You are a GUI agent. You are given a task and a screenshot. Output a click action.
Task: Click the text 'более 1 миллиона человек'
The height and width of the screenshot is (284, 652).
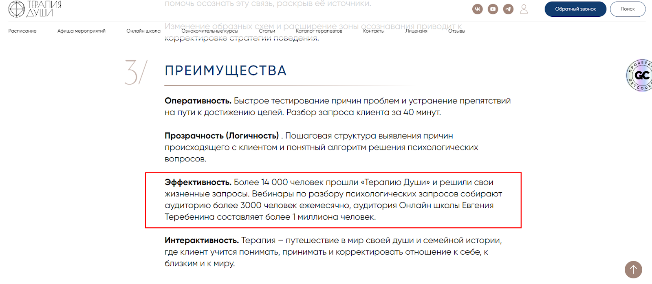tap(320, 217)
